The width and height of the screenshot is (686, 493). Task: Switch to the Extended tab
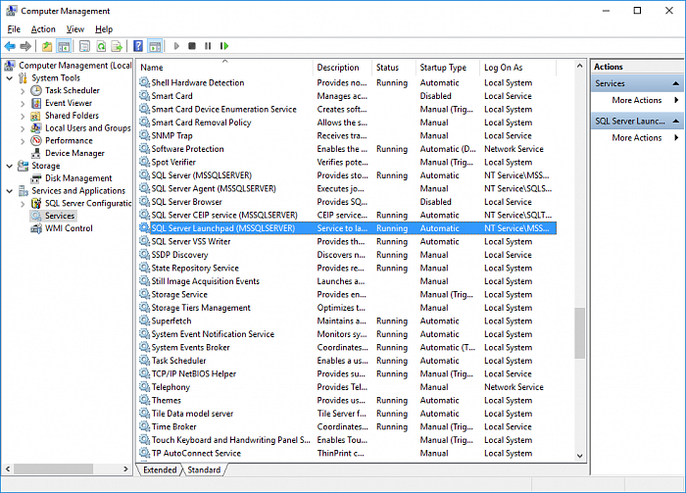[x=160, y=469]
